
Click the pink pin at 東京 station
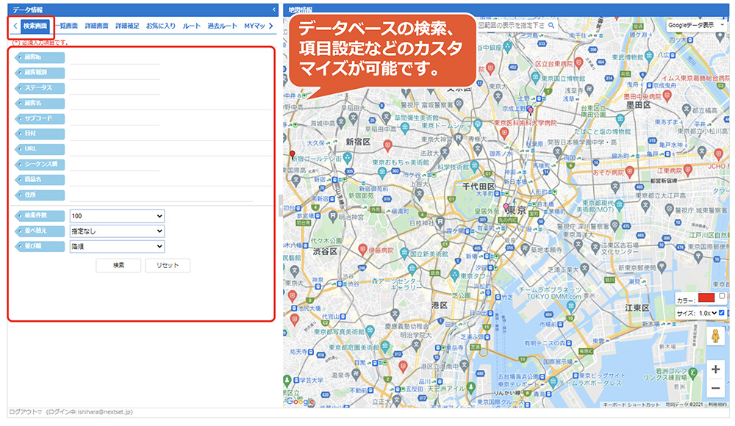pos(506,207)
